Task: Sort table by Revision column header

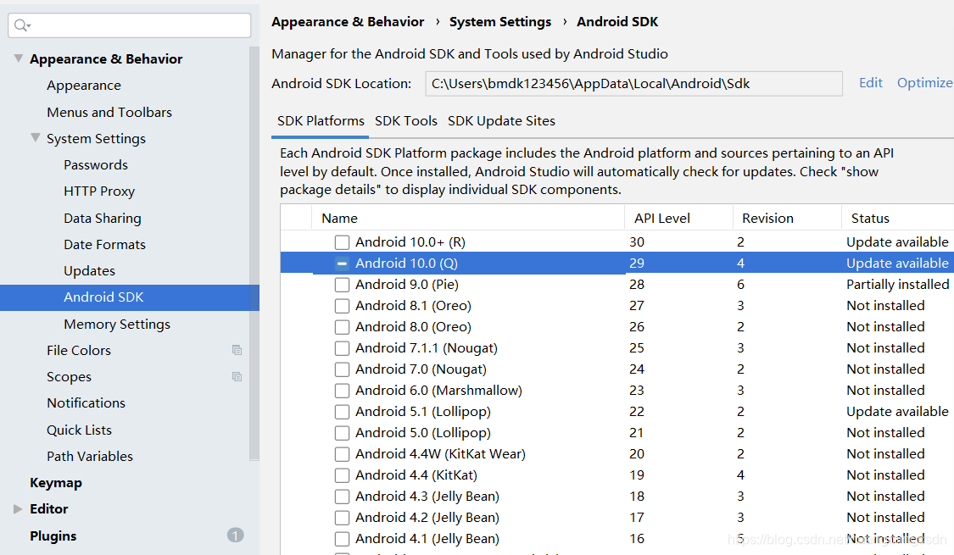Action: [x=787, y=219]
